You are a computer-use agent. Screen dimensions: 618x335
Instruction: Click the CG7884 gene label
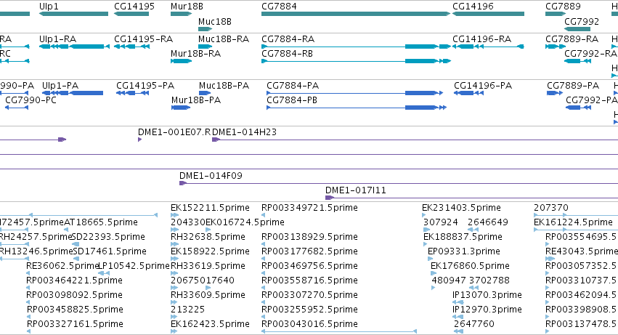point(279,7)
